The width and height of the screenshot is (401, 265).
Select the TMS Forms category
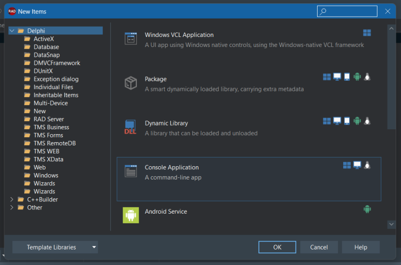click(48, 135)
